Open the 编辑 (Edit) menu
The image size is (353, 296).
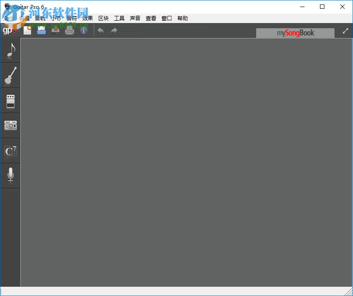click(24, 18)
